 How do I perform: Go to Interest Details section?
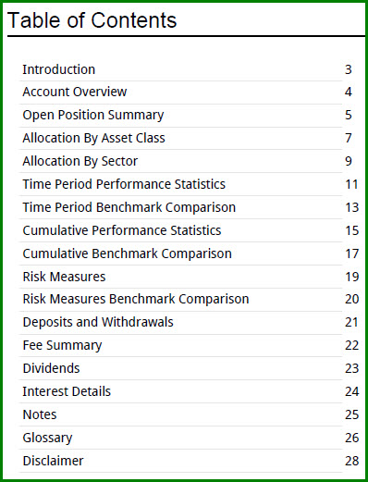pos(67,391)
